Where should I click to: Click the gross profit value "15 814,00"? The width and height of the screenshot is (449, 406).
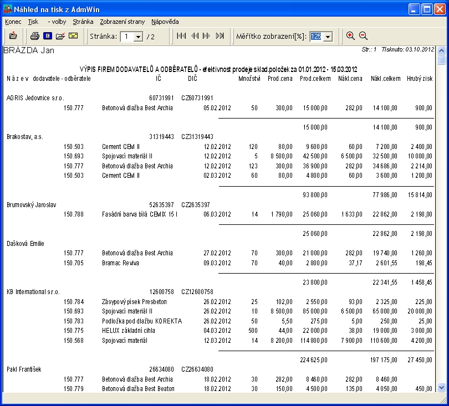click(x=420, y=195)
